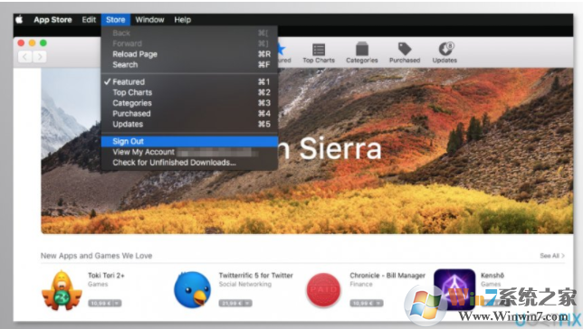Go back with the left arrow button
This screenshot has width=583, height=329.
(25, 57)
